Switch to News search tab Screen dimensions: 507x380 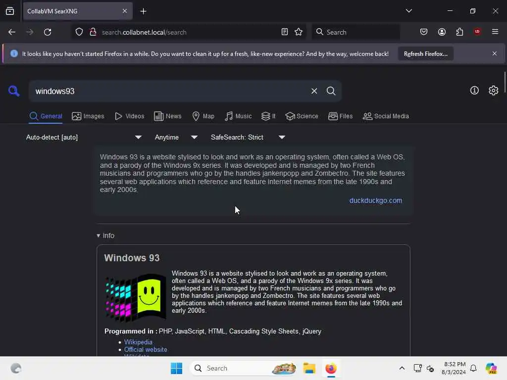point(167,116)
